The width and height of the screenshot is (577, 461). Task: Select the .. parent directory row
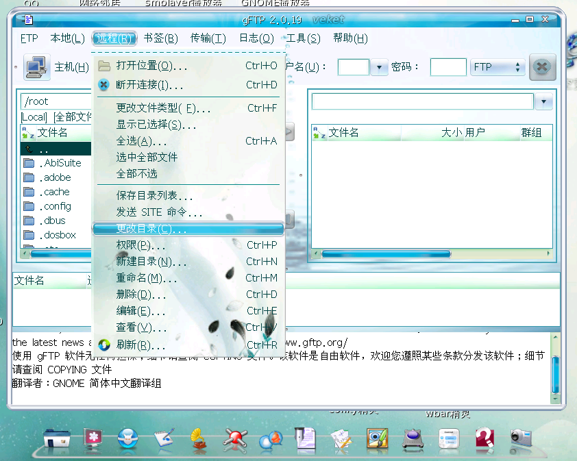[56, 149]
